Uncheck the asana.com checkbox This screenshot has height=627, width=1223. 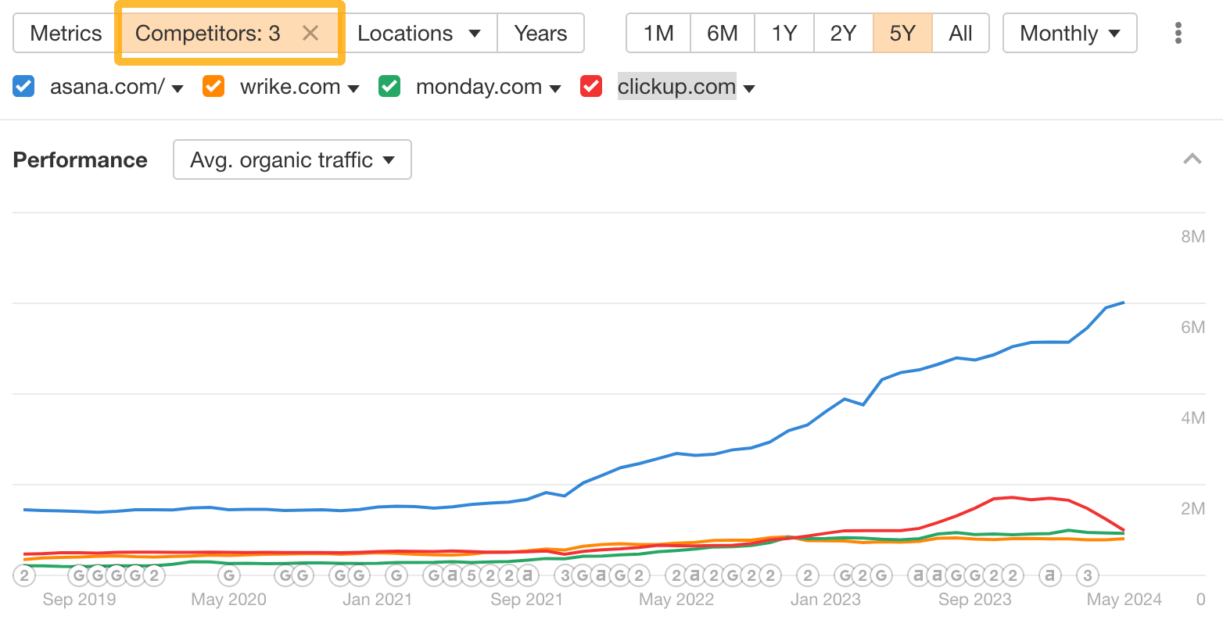point(23,86)
